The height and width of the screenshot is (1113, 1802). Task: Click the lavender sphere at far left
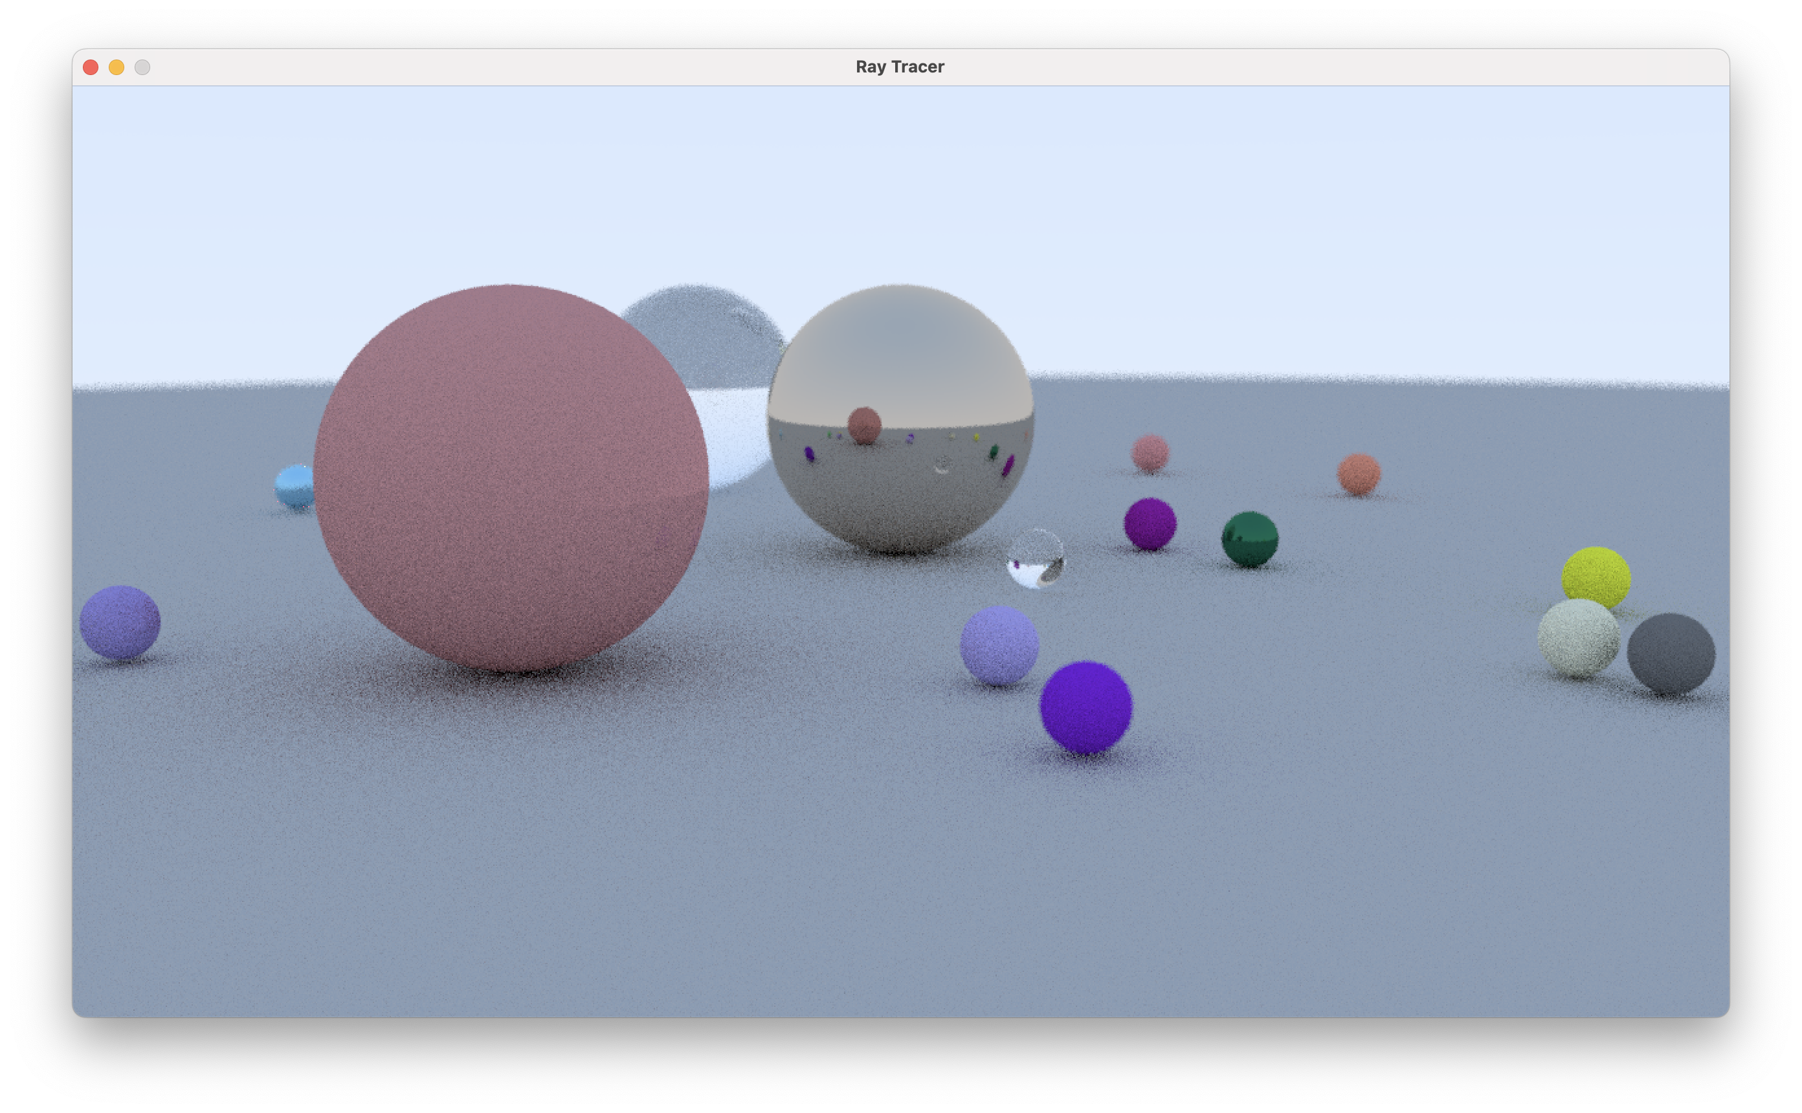[x=120, y=623]
